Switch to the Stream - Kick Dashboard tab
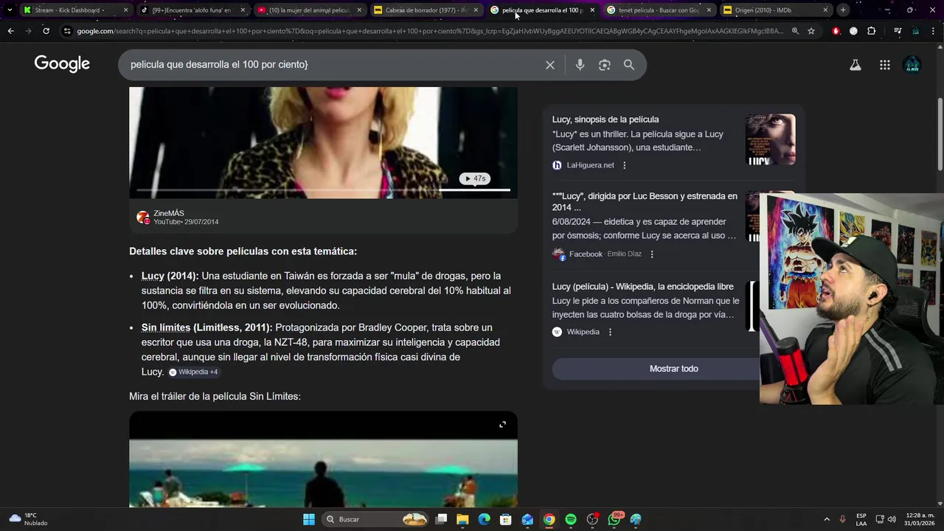Viewport: 944px width, 531px height. [x=75, y=10]
